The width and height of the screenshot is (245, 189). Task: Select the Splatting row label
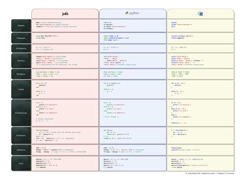(21, 150)
